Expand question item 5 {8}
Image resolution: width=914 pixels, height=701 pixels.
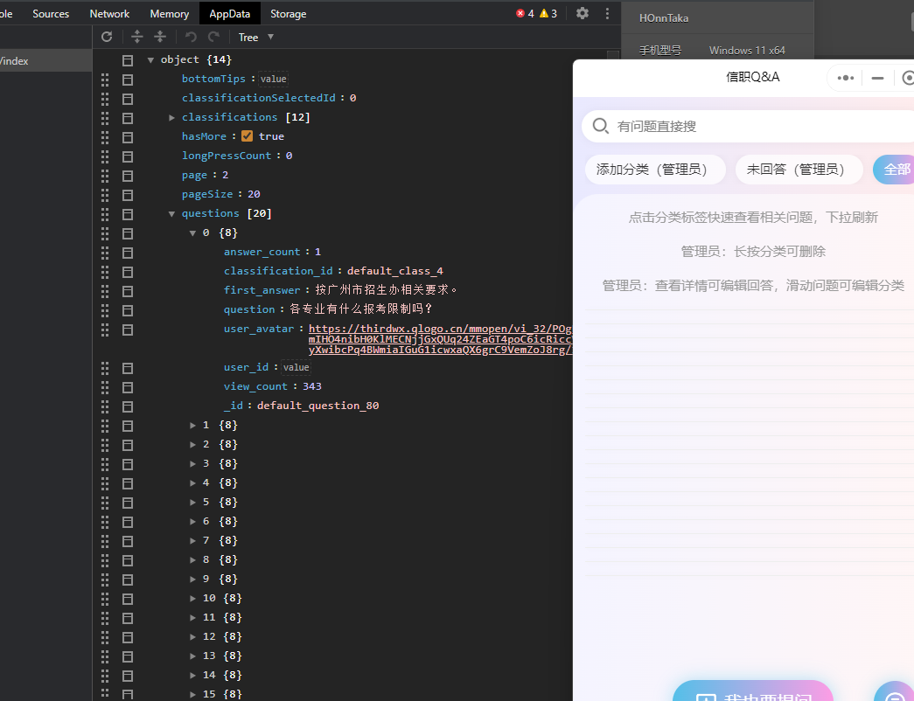193,503
